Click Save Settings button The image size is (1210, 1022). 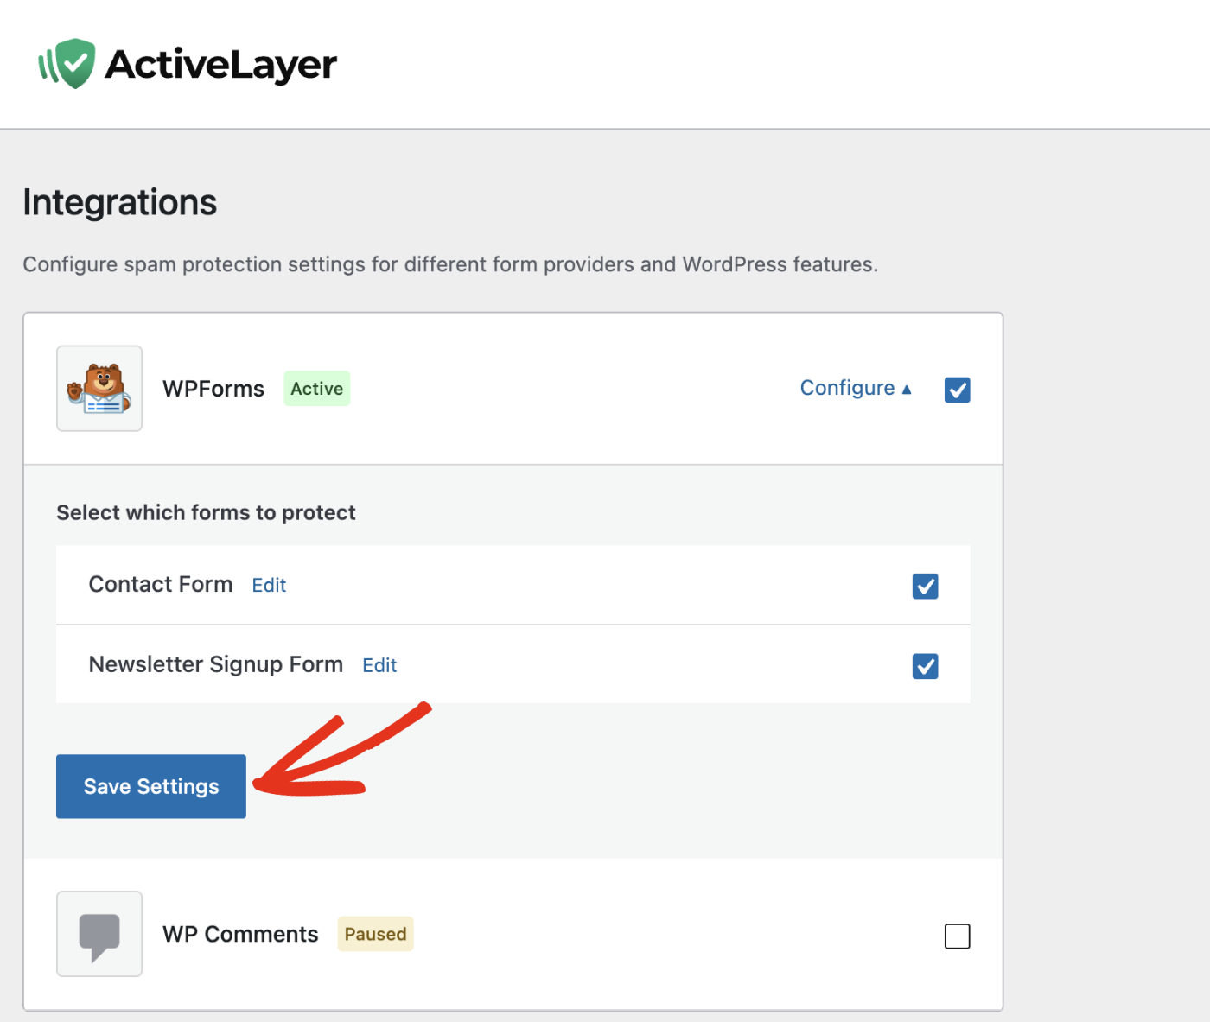(151, 786)
